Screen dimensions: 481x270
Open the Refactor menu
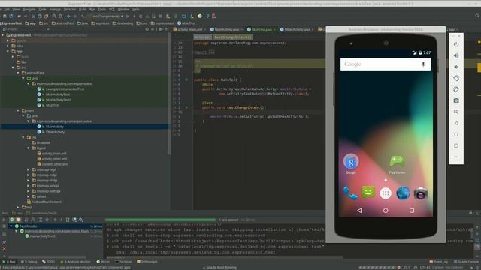click(x=70, y=10)
